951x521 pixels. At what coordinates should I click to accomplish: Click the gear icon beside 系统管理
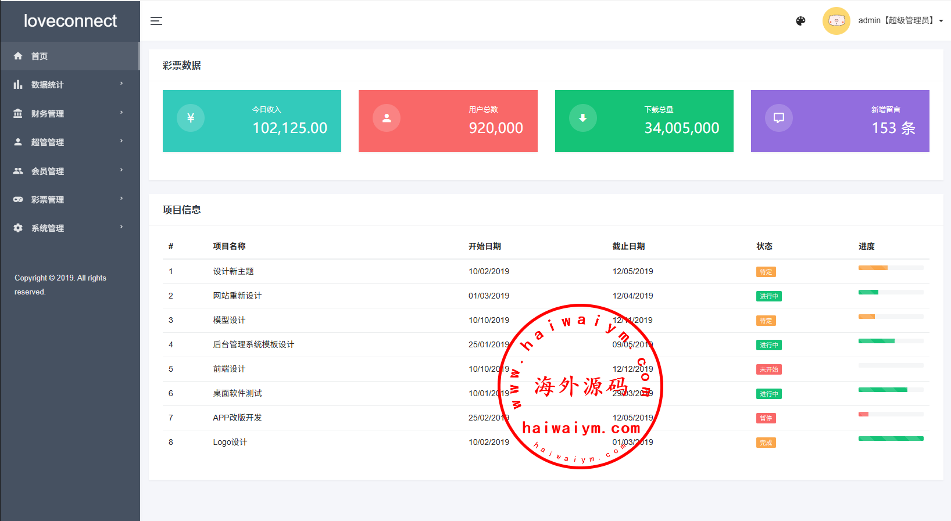coord(18,228)
